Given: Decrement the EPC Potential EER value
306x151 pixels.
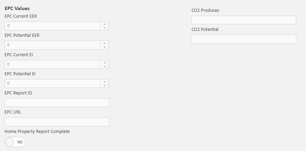Looking at the screenshot, I should click(x=105, y=47).
